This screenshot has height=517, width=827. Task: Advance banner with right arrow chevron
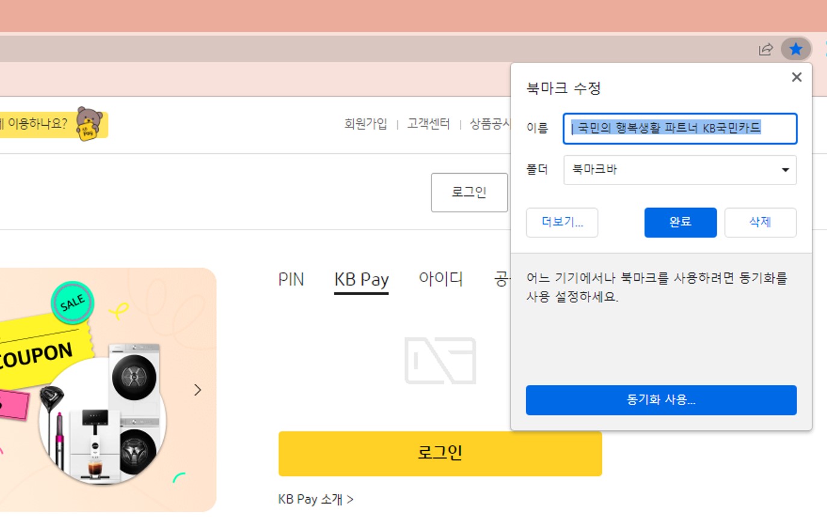coord(198,390)
